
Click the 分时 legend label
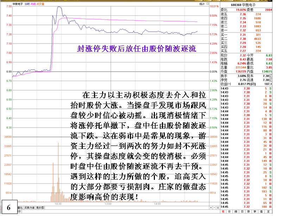pyautogui.click(x=27, y=4)
